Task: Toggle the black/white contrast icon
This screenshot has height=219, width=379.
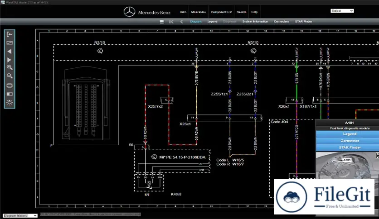Action: point(10,94)
